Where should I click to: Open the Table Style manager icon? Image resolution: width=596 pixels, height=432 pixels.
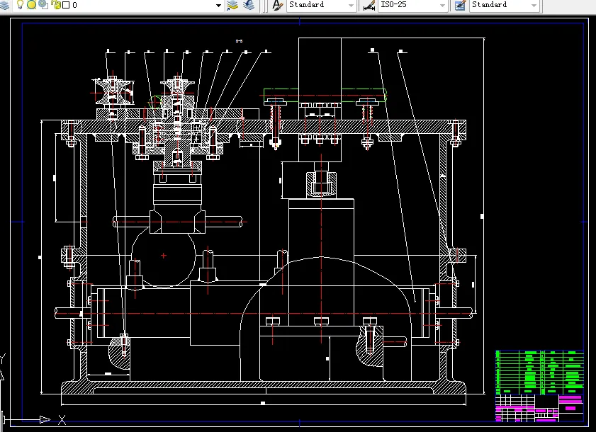pyautogui.click(x=460, y=5)
